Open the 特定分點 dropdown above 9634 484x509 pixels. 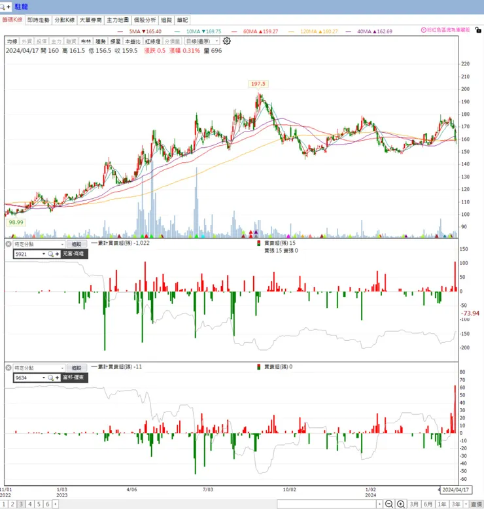(x=39, y=368)
